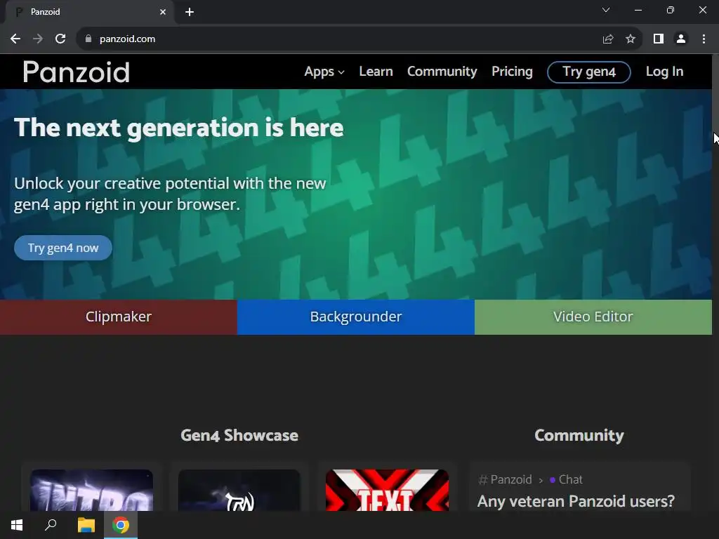The height and width of the screenshot is (539, 719).
Task: Open the Backgrounder app tile
Action: [x=356, y=317]
